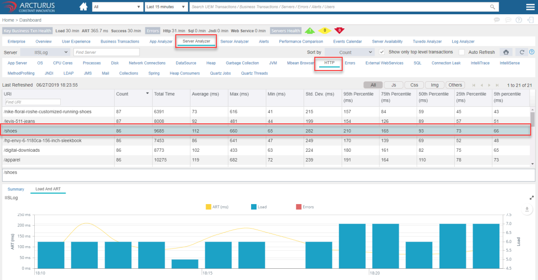
Task: Click the logout icon at top right
Action: pyautogui.click(x=530, y=20)
